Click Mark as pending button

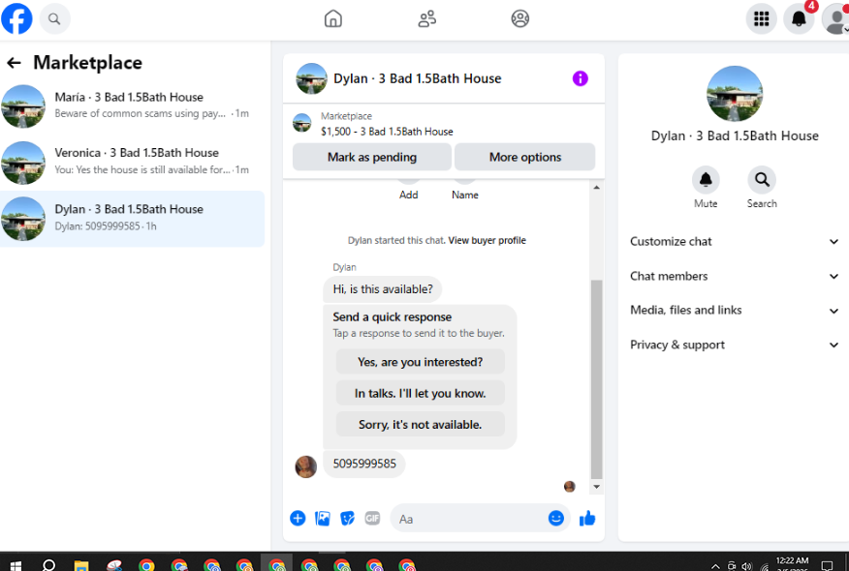pyautogui.click(x=372, y=157)
